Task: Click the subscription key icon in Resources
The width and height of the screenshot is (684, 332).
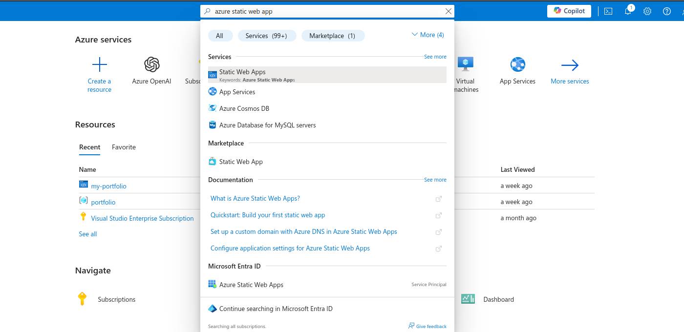Action: (83, 216)
